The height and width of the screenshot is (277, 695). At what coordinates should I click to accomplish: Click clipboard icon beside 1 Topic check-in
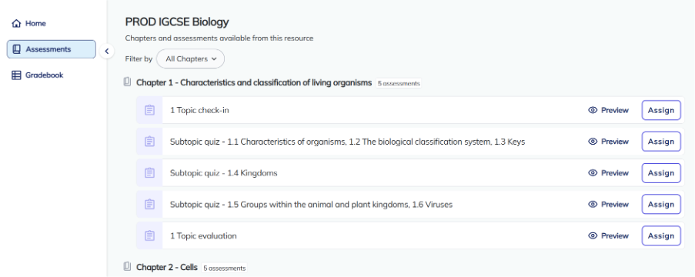[x=149, y=110]
